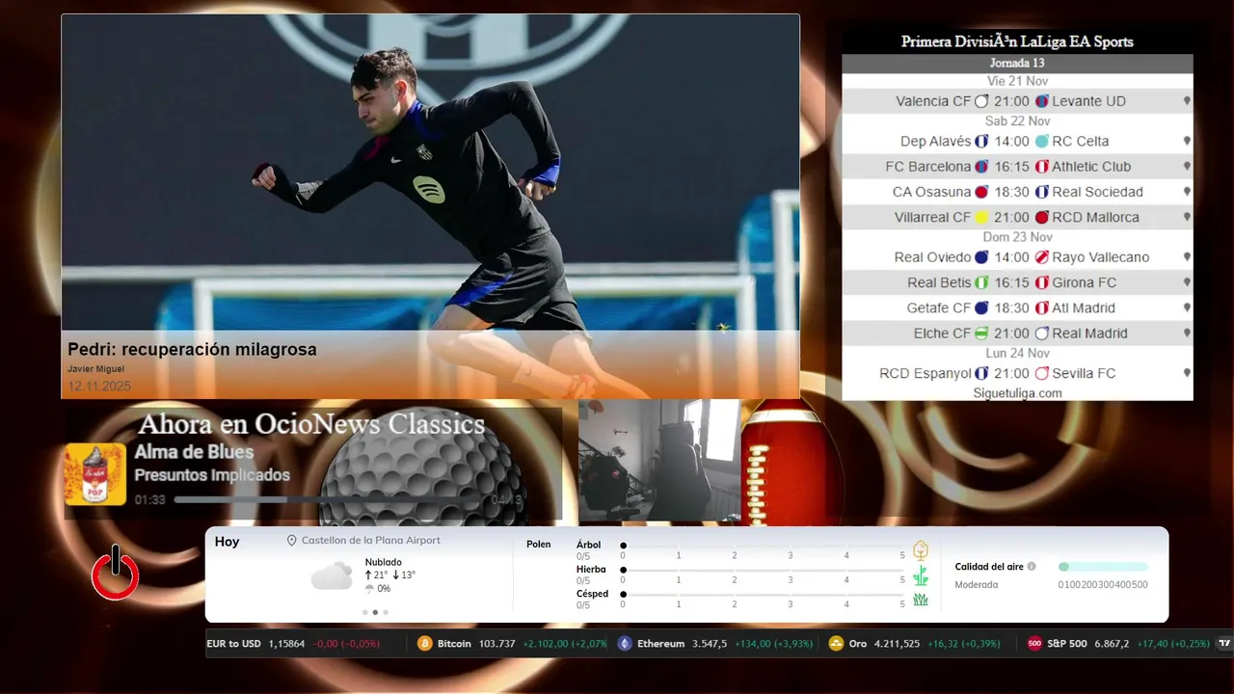Select the middle weather carousel dot
This screenshot has width=1234, height=694.
coord(375,612)
